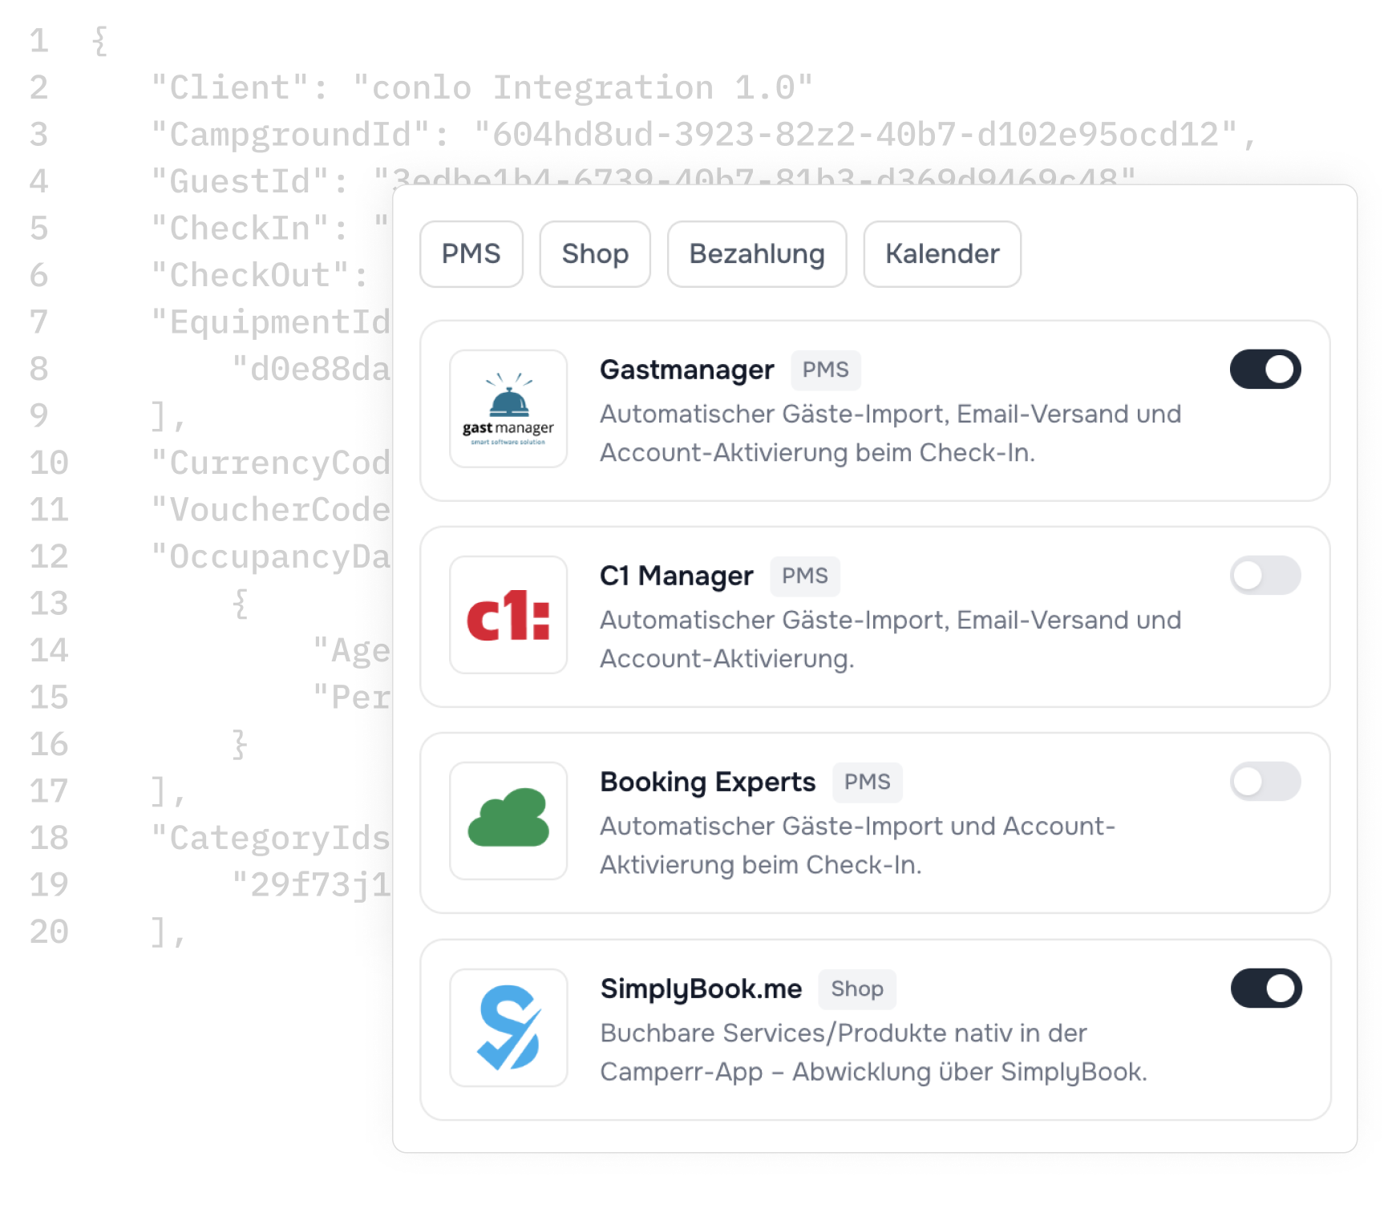
Task: Click line number 13 in the gutter
Action: click(49, 604)
